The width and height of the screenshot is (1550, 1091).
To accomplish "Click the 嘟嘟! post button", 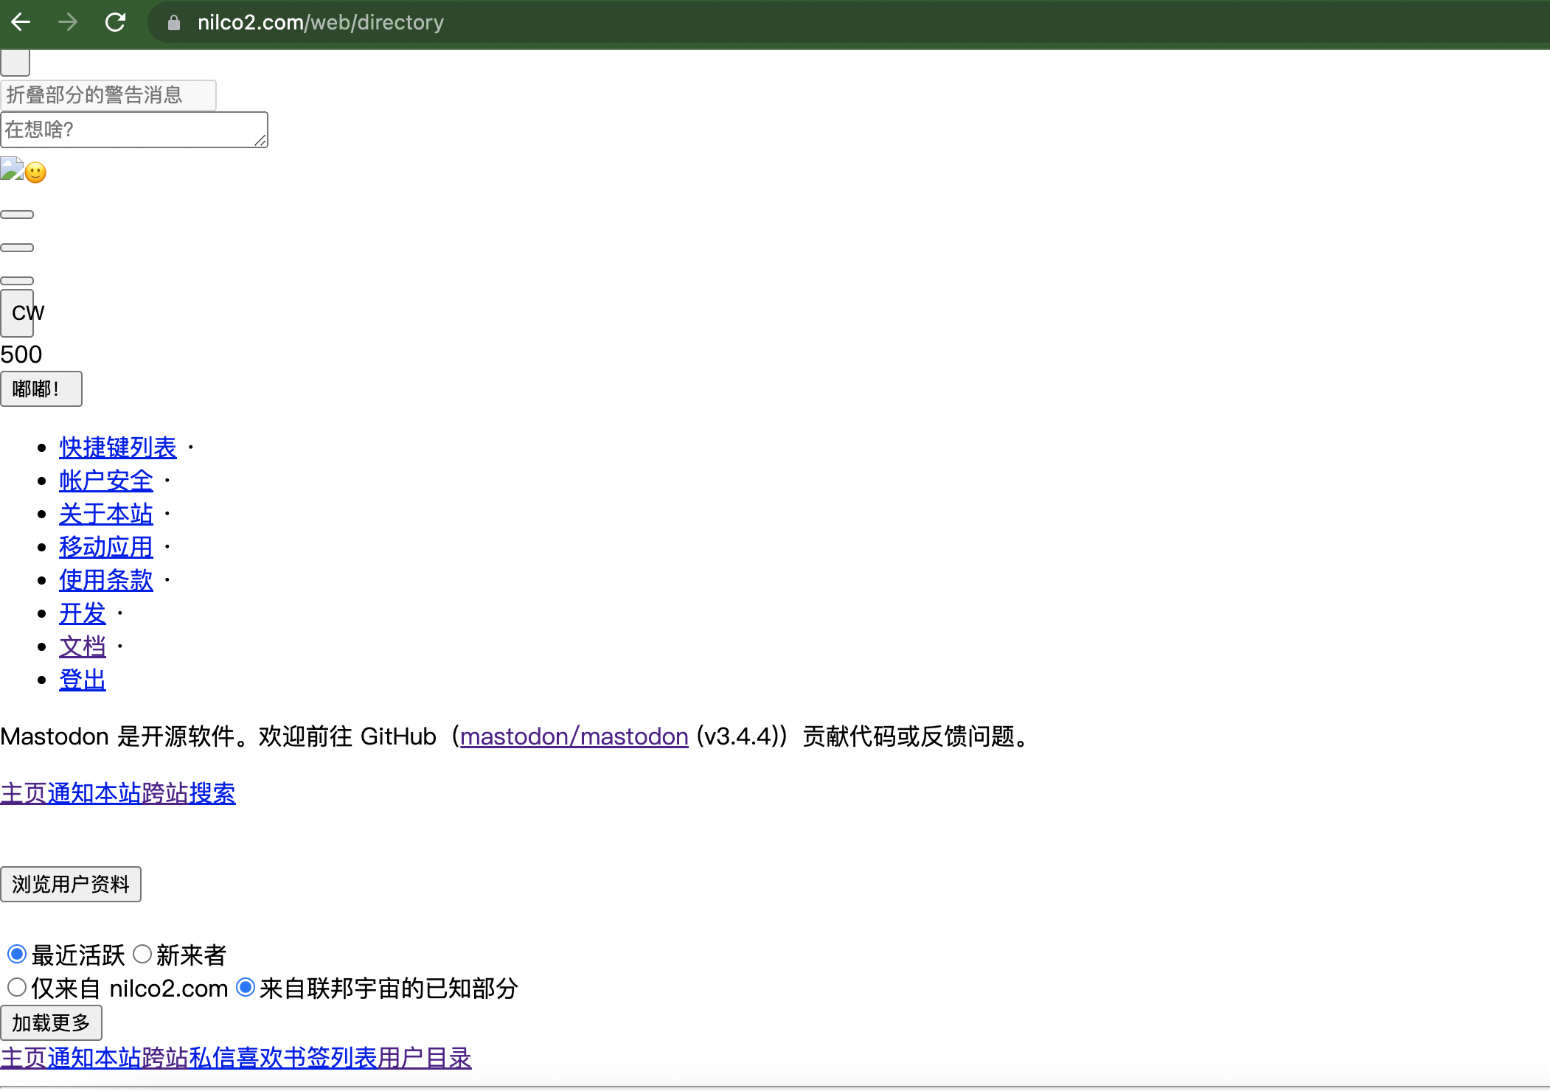I will click(x=41, y=388).
